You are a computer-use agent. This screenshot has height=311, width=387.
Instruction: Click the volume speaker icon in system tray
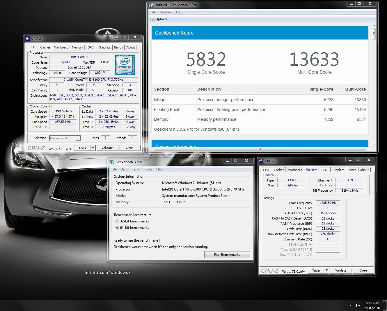[x=358, y=305]
